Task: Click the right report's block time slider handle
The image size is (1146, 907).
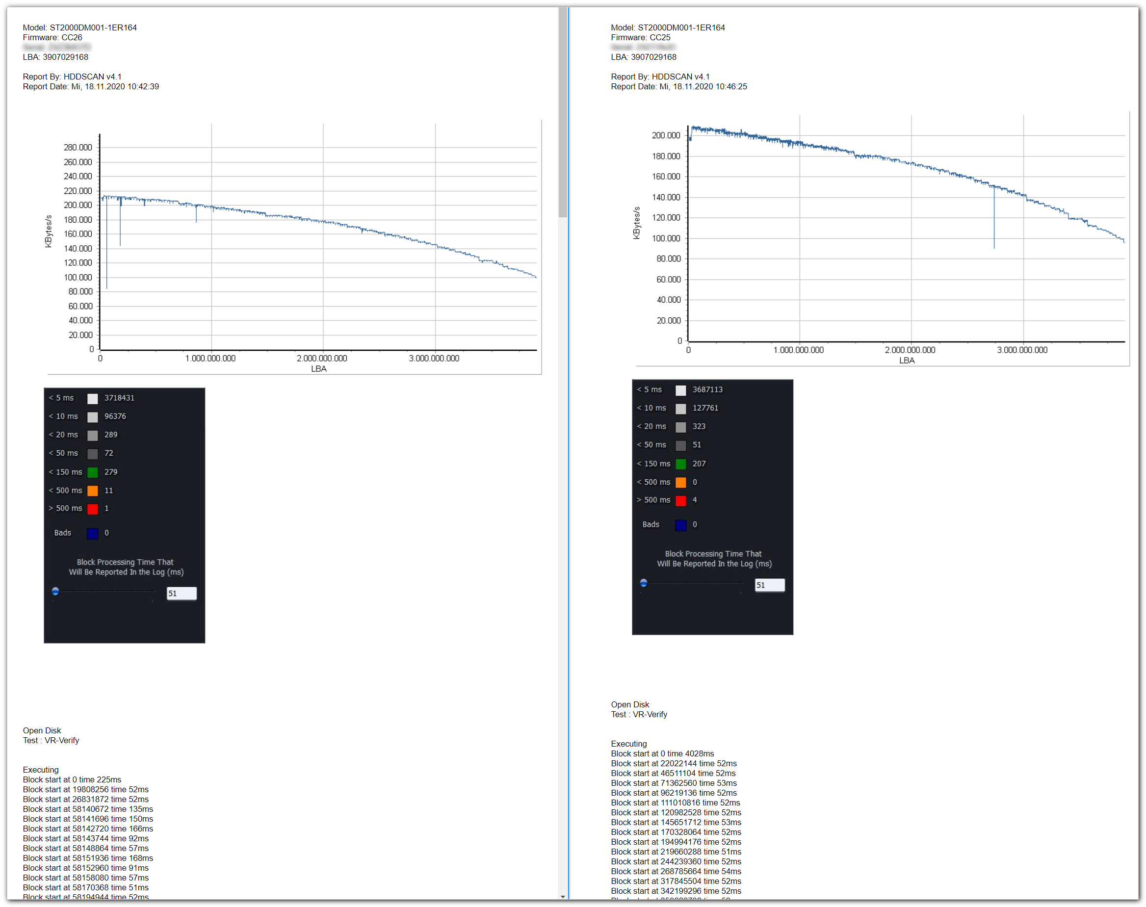Action: point(643,583)
